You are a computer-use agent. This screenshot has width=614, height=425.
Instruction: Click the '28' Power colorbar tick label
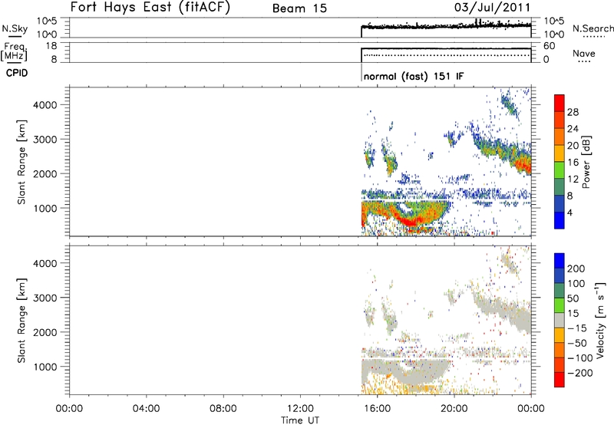pos(573,112)
